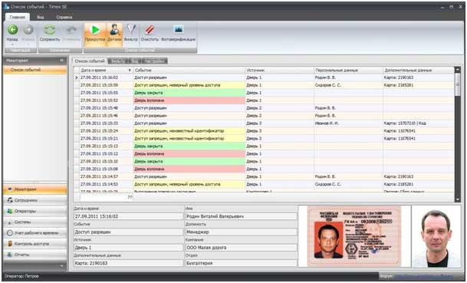
Task: Open the Вид ribbon tab next to Главная
Action: click(x=41, y=17)
